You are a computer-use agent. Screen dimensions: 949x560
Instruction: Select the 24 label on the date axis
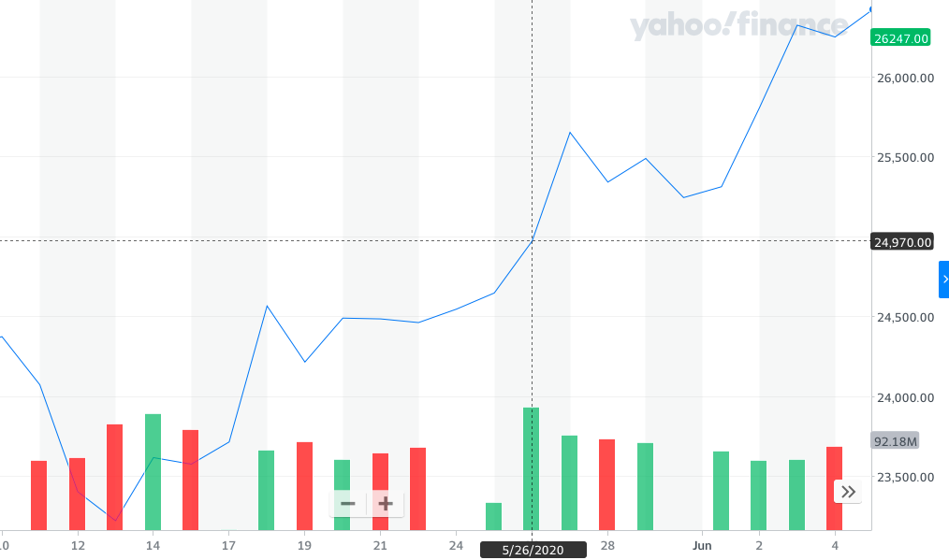456,545
